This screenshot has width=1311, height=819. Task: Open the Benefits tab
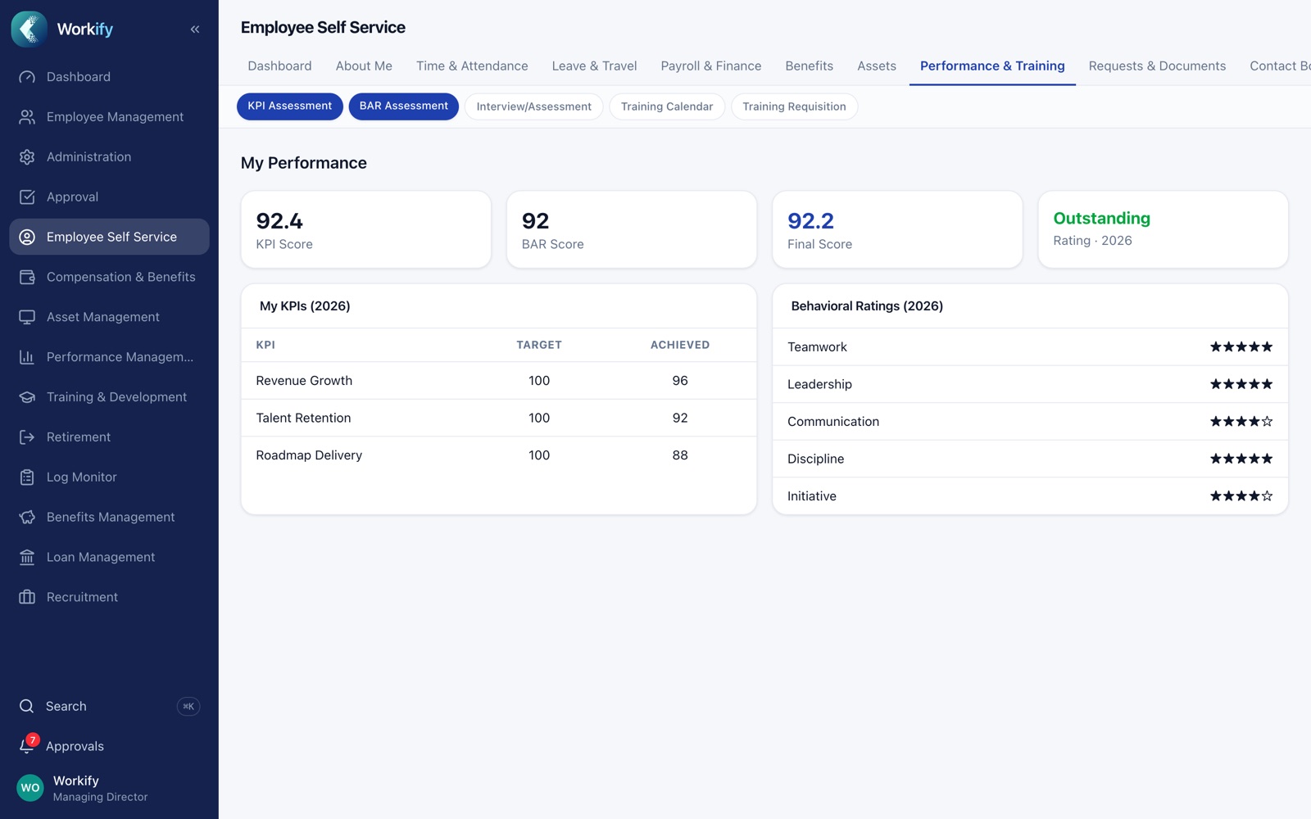809,66
